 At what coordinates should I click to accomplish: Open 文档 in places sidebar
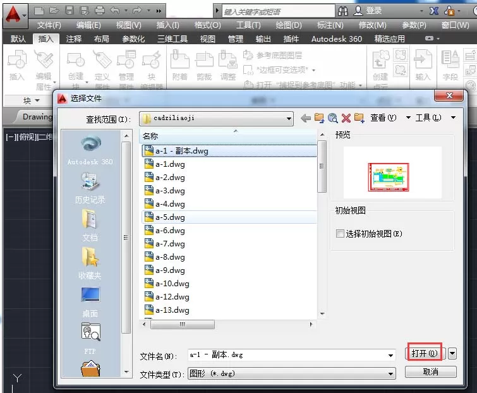point(90,226)
